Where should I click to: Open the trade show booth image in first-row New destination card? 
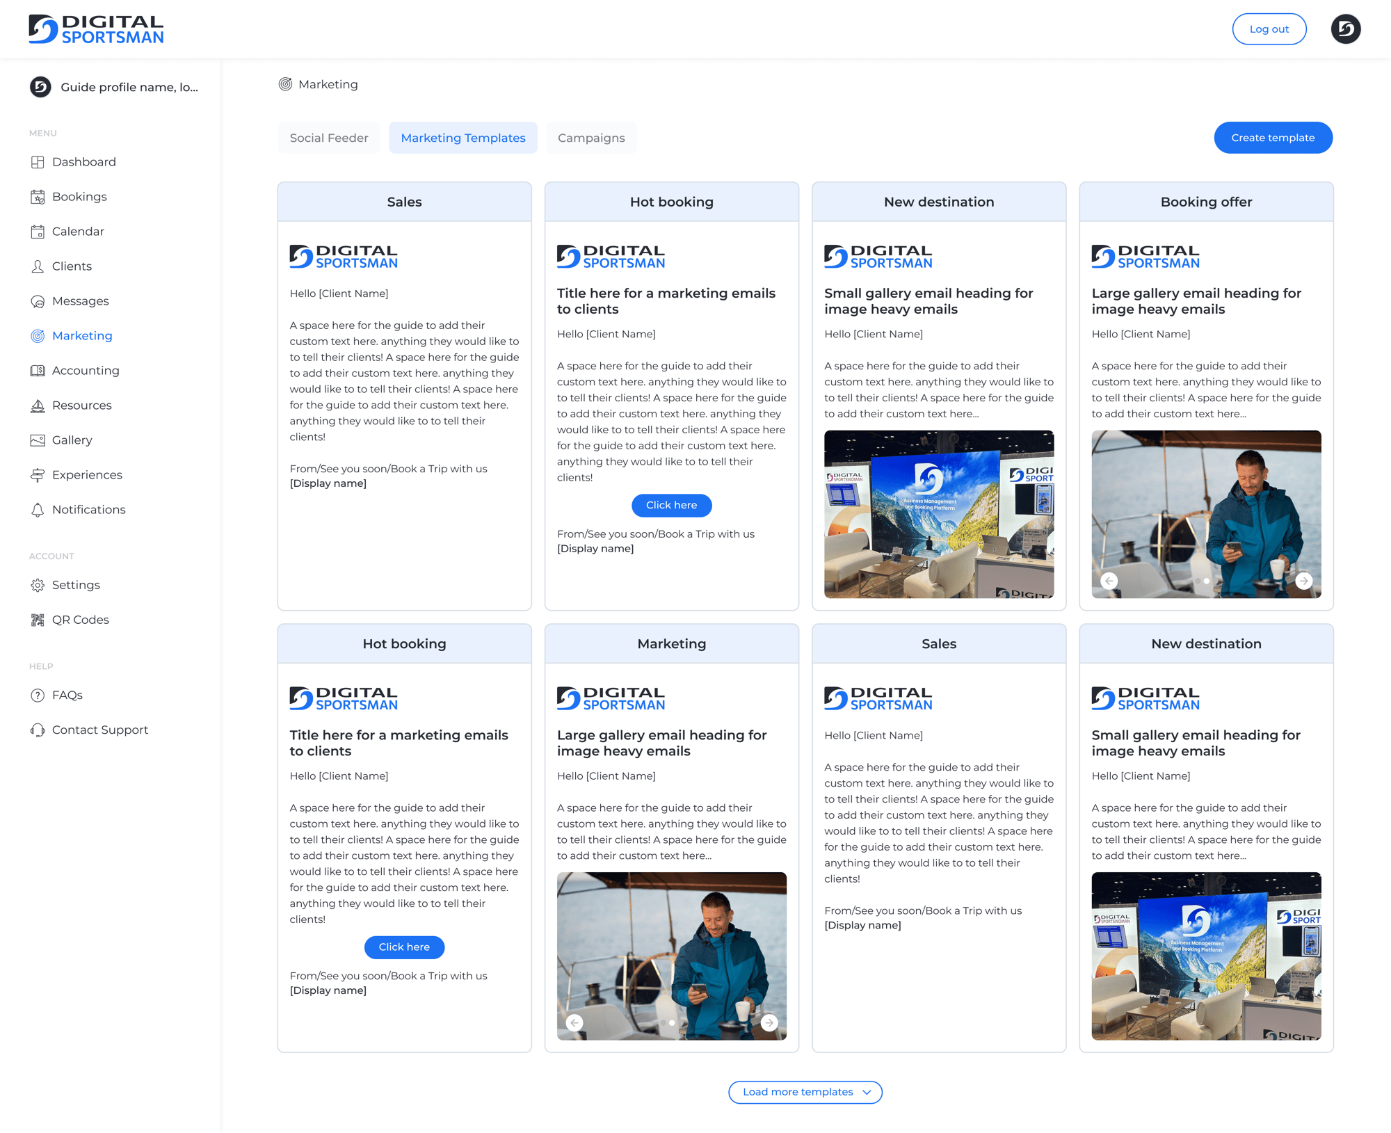point(939,514)
